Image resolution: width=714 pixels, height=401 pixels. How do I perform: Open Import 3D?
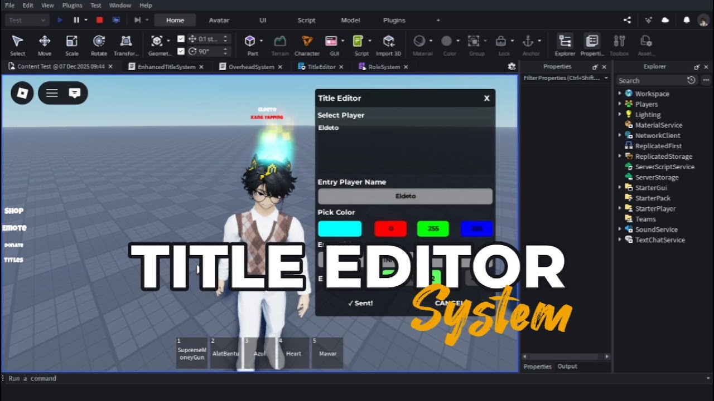(389, 45)
